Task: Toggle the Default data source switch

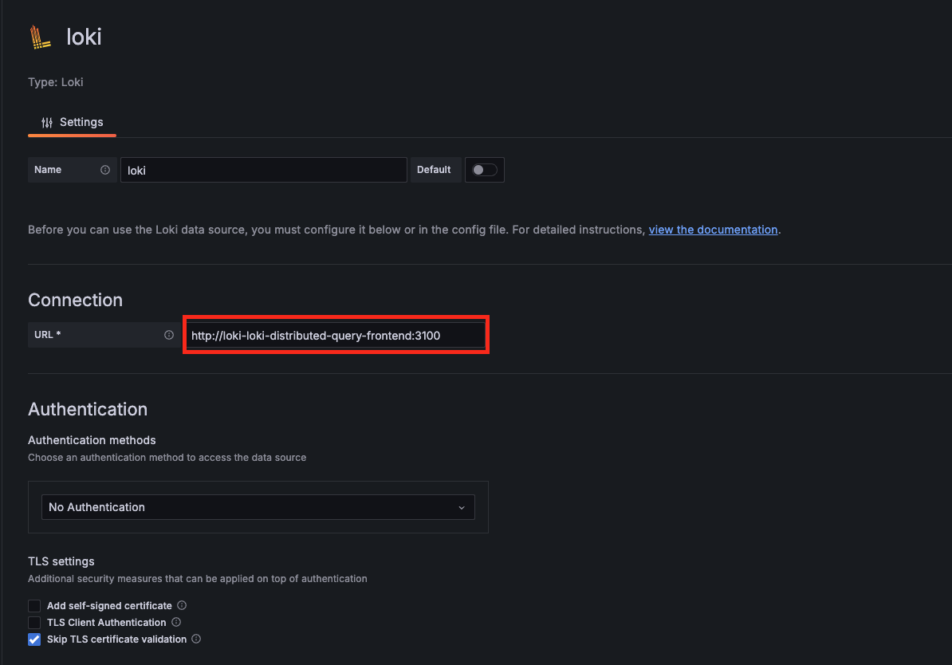Action: (485, 170)
